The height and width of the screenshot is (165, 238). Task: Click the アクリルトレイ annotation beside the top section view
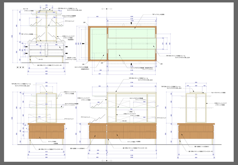click(69, 21)
